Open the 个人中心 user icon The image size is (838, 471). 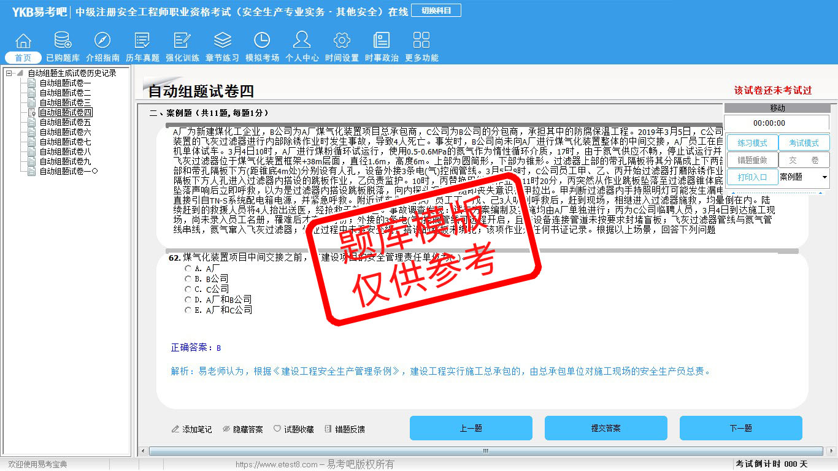point(302,40)
